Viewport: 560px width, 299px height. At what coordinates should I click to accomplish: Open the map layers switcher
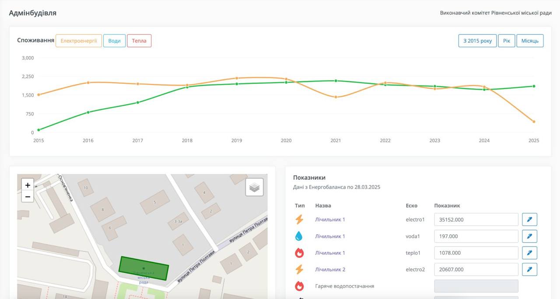[254, 187]
